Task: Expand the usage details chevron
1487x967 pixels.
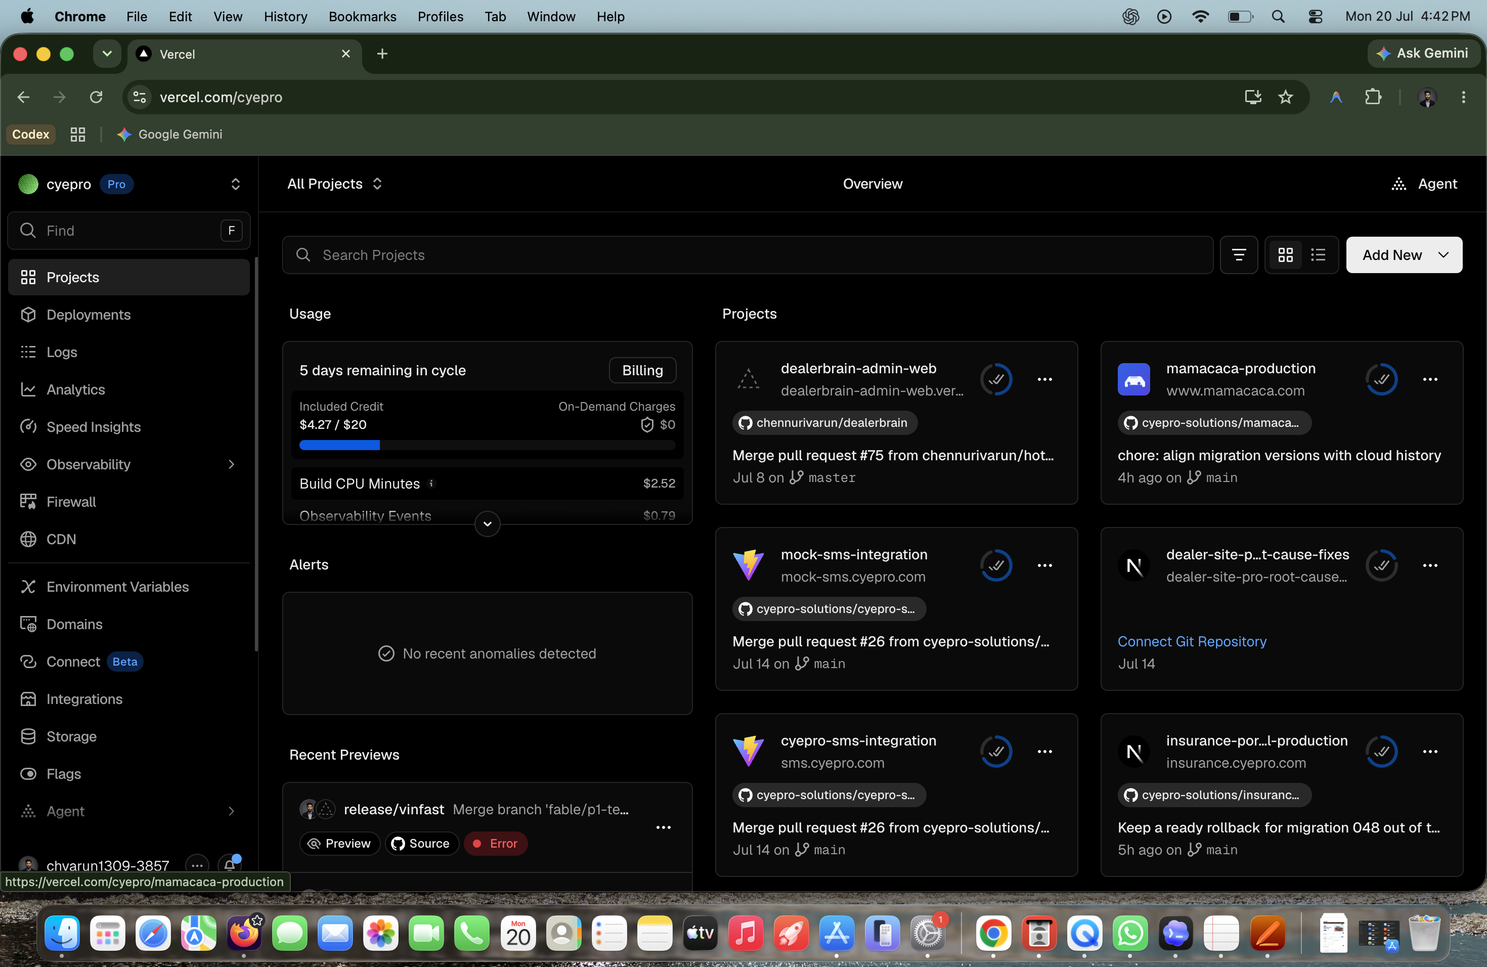Action: (488, 523)
